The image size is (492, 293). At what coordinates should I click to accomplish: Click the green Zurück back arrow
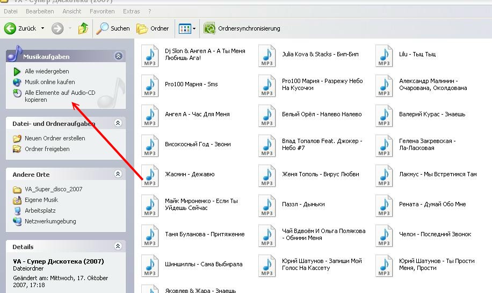tap(10, 28)
